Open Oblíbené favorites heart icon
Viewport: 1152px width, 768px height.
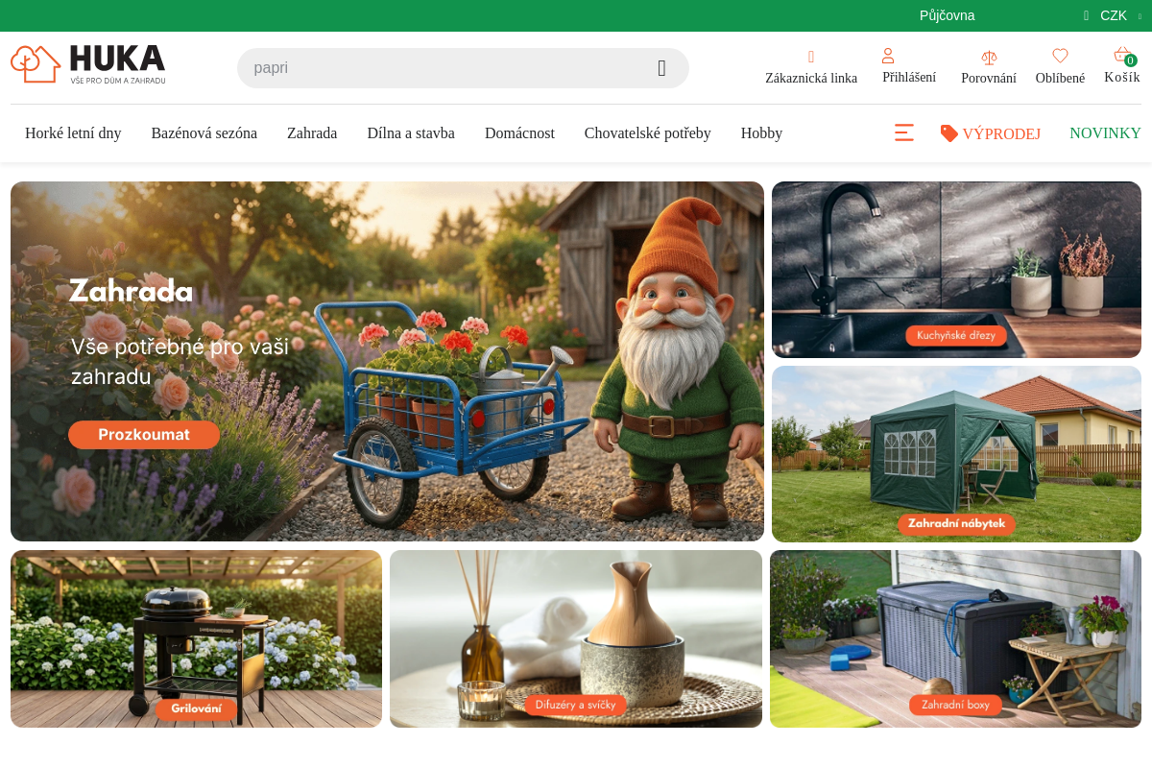click(x=1060, y=57)
